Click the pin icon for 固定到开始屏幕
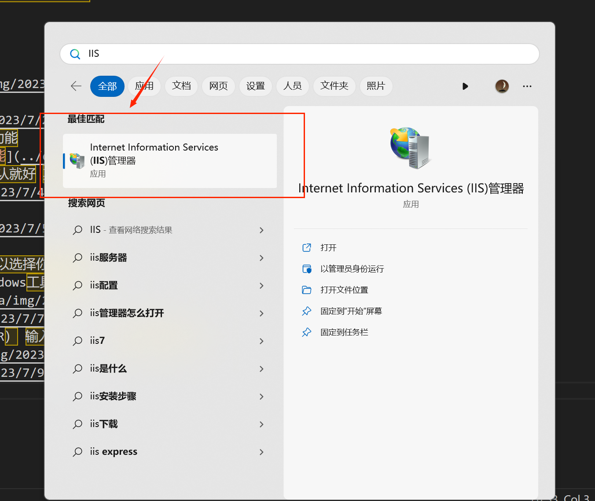 307,311
